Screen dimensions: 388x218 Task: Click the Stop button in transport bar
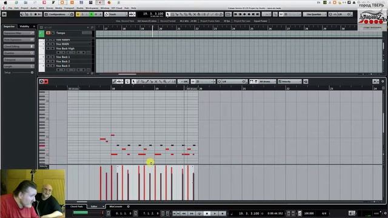point(207,213)
